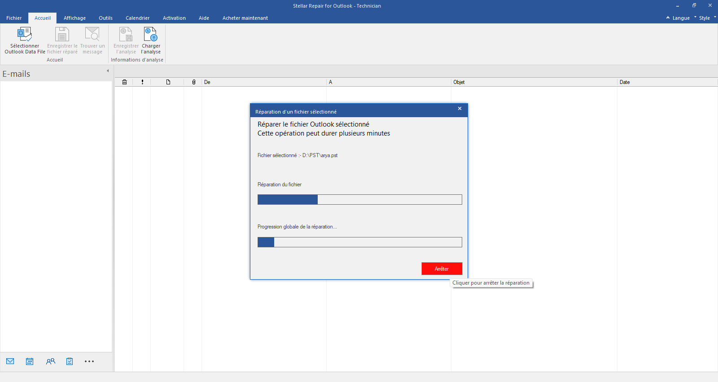This screenshot has width=718, height=382.
Task: Click Enregistrer l'analyse icon
Action: (x=126, y=34)
